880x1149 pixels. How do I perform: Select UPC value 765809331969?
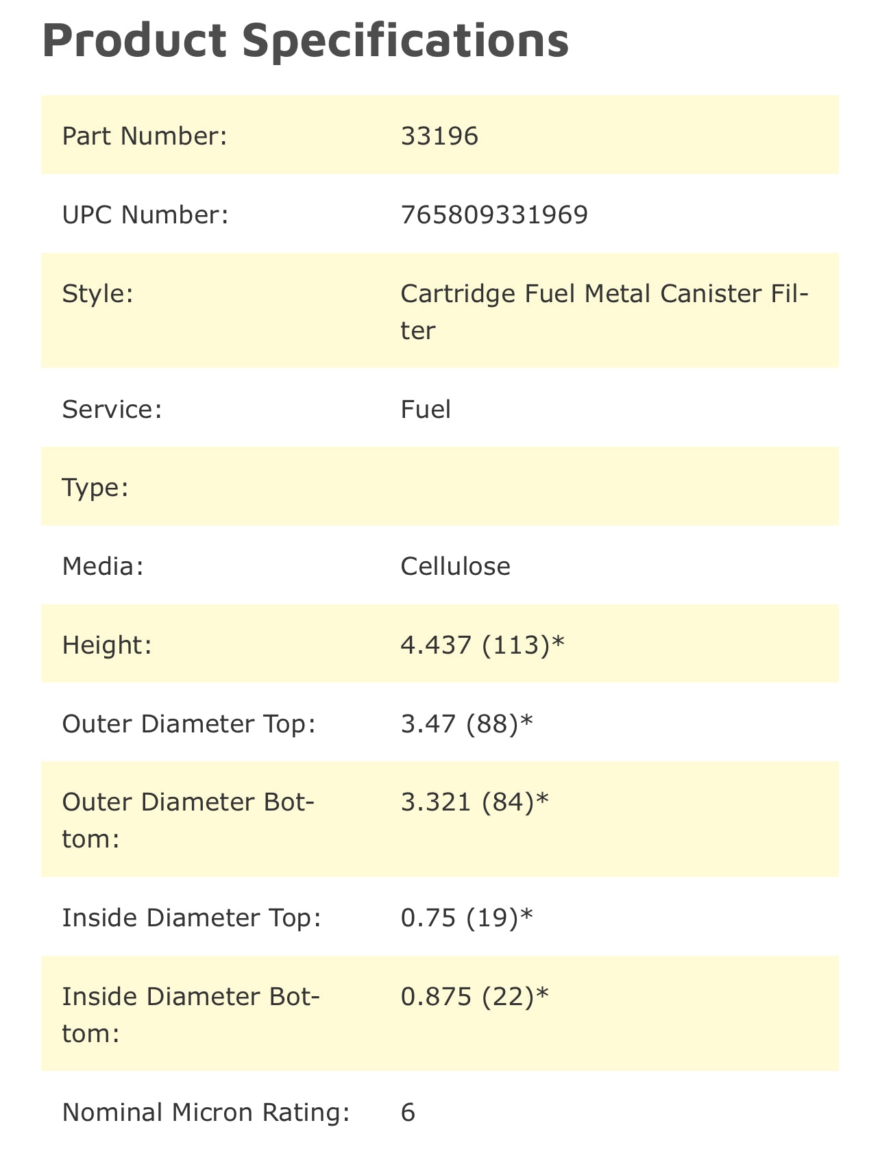point(494,214)
